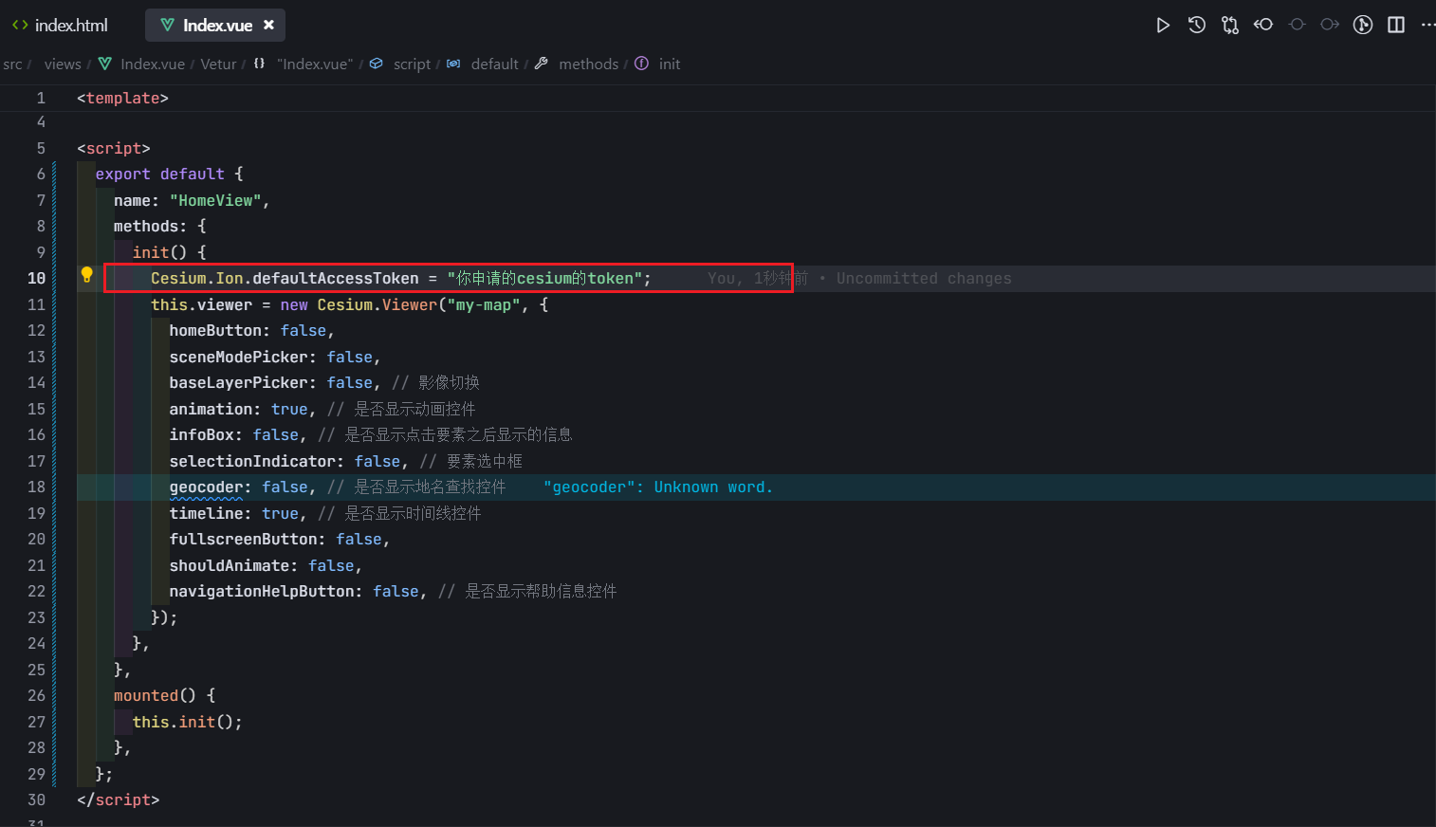Click the opening <script> tag on line 5

click(x=114, y=149)
